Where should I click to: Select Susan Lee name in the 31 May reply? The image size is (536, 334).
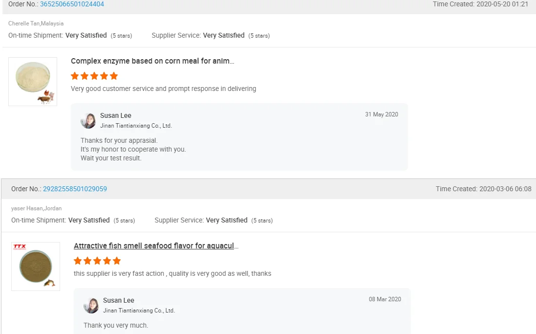(116, 115)
